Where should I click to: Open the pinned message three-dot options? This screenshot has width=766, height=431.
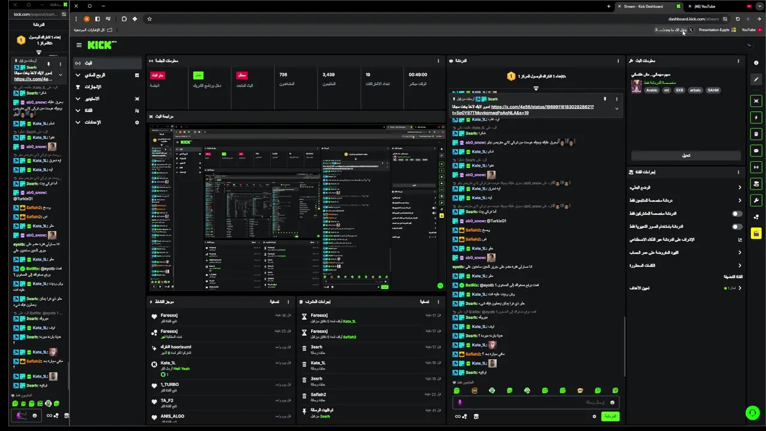(616, 99)
